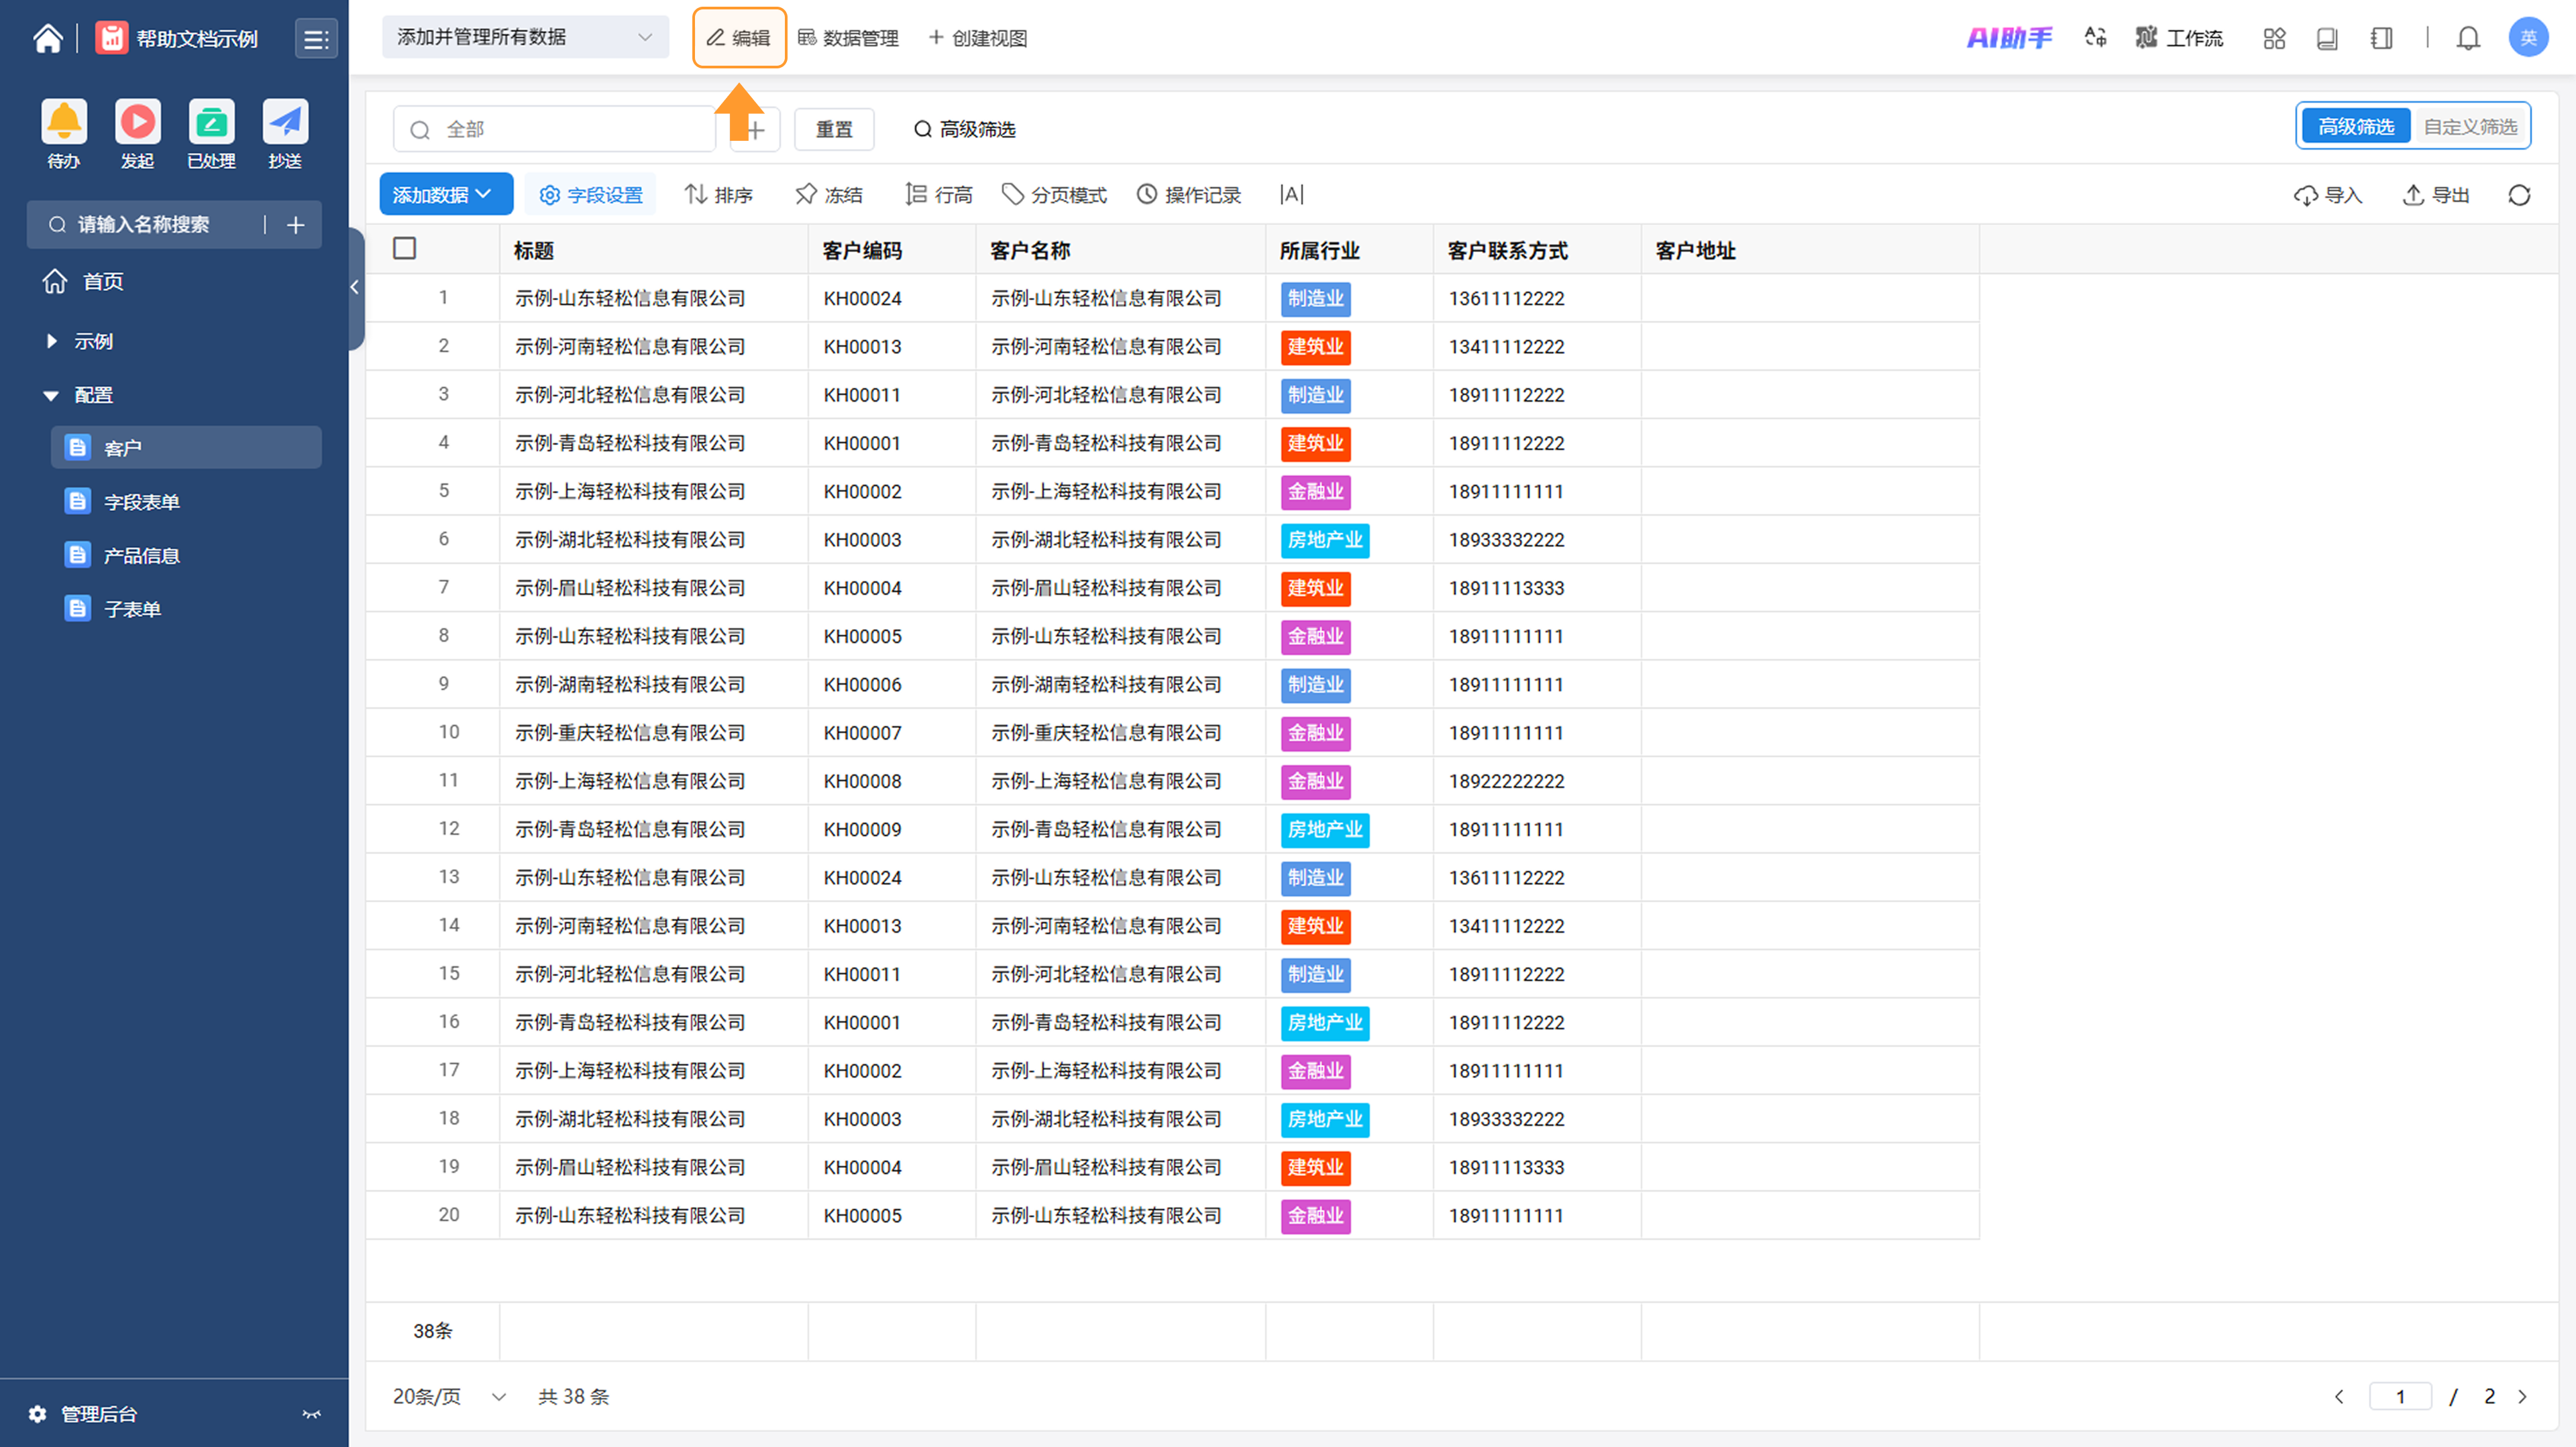Viewport: 2576px width, 1447px height.
Task: Open 添加数据 dropdown button
Action: coord(446,194)
